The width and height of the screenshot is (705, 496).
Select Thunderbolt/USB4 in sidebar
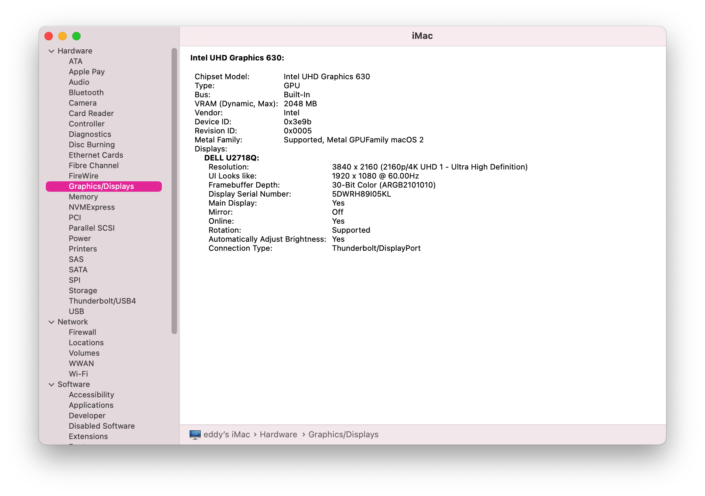pyautogui.click(x=102, y=301)
